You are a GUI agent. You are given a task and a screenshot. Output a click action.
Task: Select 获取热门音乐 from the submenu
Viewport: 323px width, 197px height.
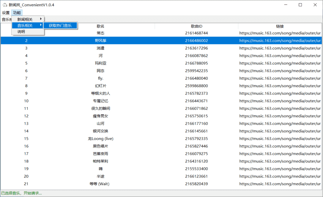(x=60, y=25)
